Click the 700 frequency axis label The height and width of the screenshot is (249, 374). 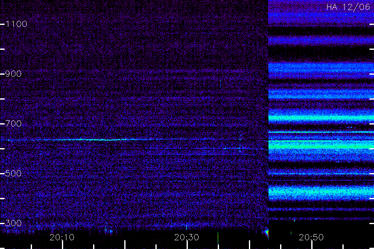[x=13, y=123]
